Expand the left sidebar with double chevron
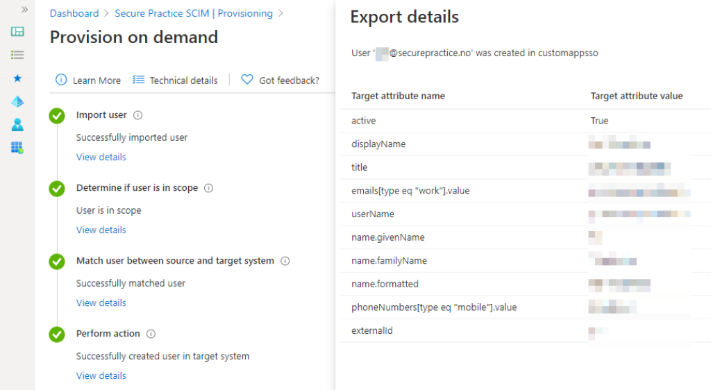The image size is (711, 390). point(24,10)
